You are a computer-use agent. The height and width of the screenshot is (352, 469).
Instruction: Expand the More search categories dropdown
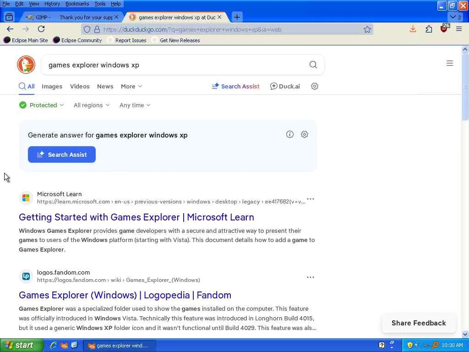(131, 86)
